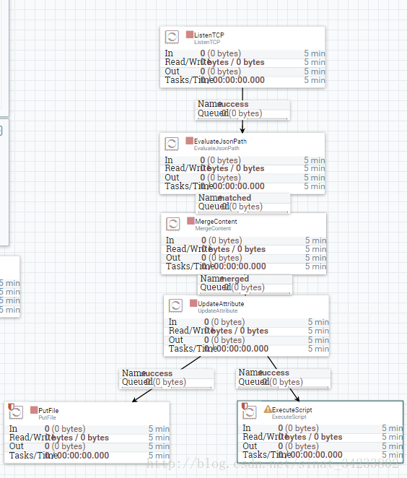Select the matched connection label

click(242, 202)
